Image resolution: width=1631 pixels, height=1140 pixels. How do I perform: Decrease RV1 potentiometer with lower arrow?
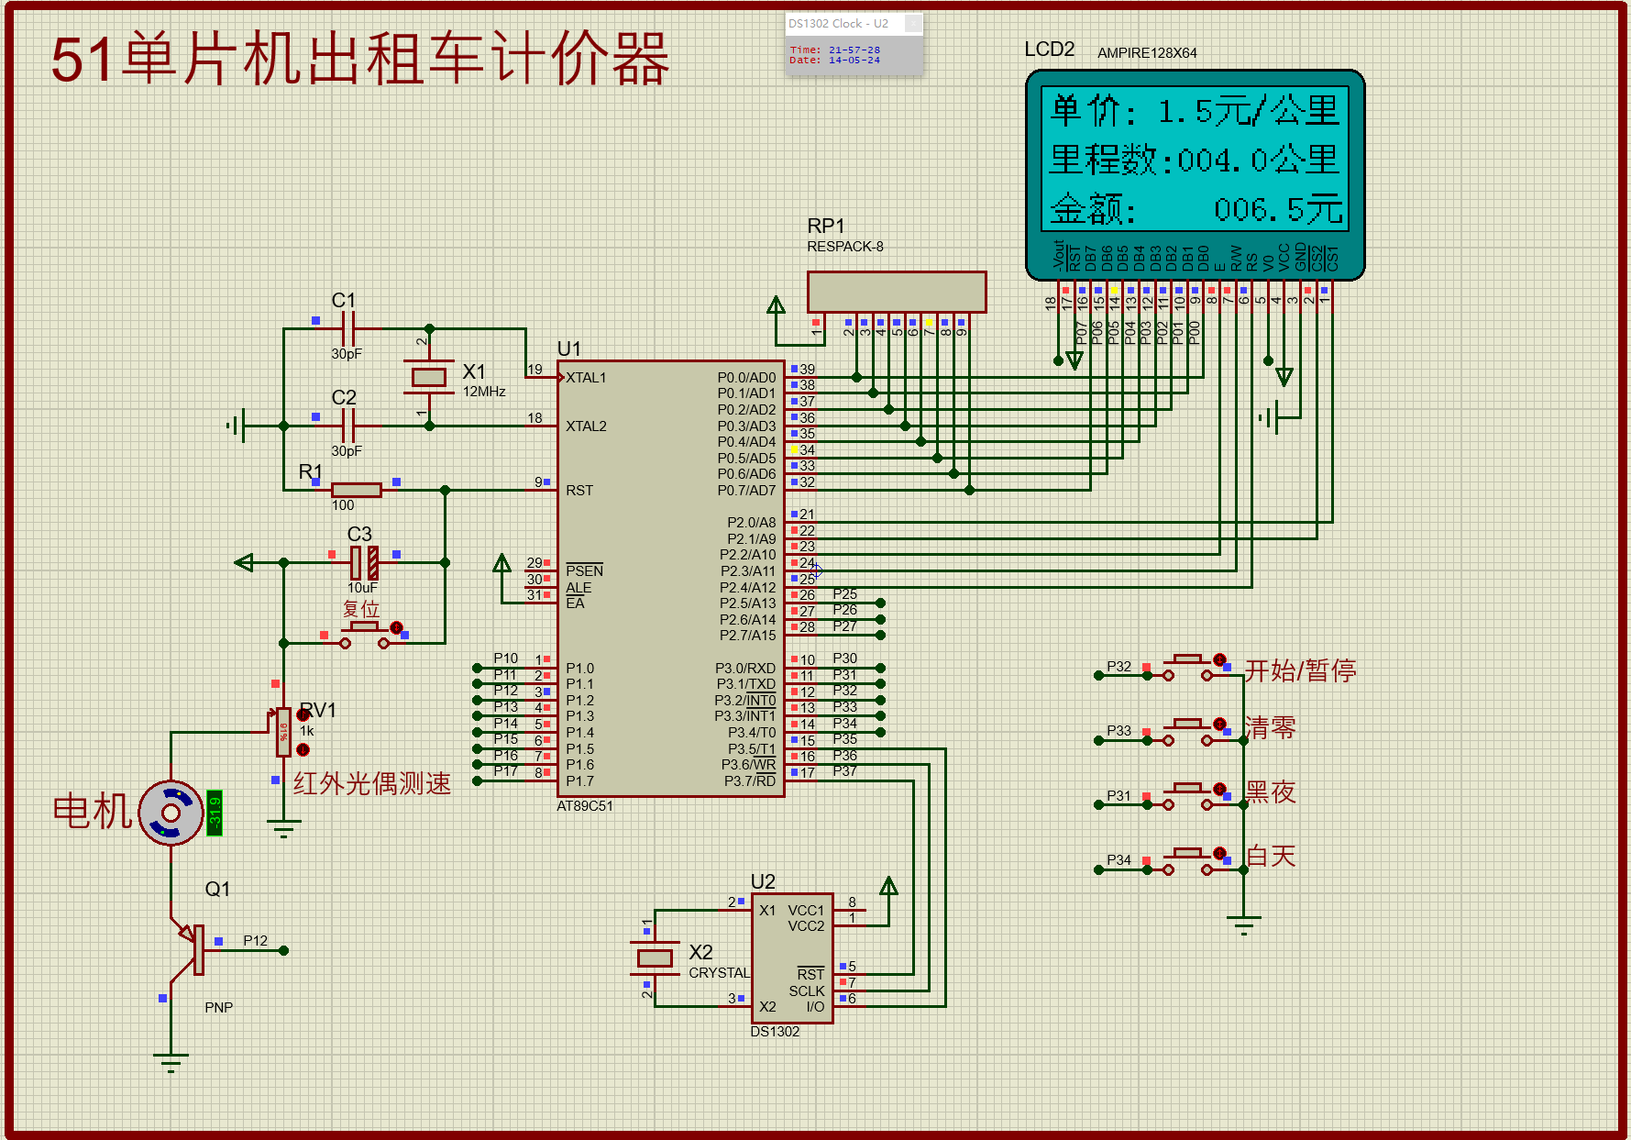coord(303,749)
